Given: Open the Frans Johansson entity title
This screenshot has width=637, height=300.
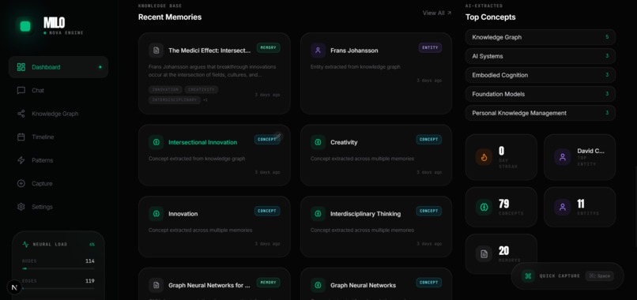Looking at the screenshot, I should point(354,51).
